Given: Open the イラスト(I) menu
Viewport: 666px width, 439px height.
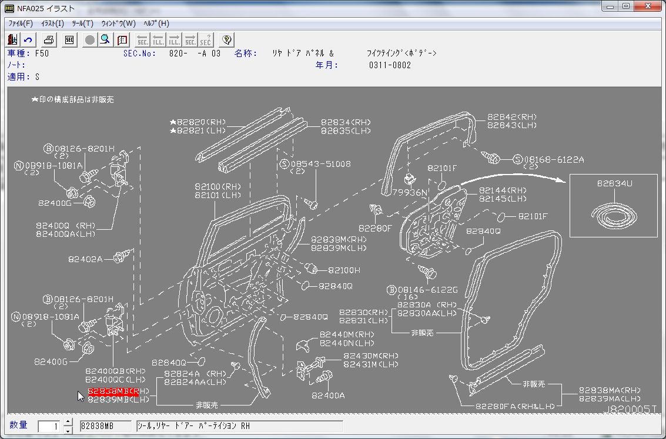Looking at the screenshot, I should pos(52,24).
